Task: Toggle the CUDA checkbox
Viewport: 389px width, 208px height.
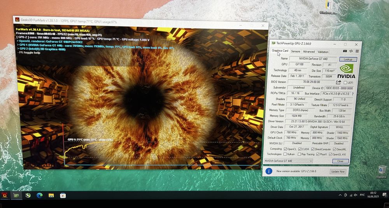Action: click(x=300, y=149)
